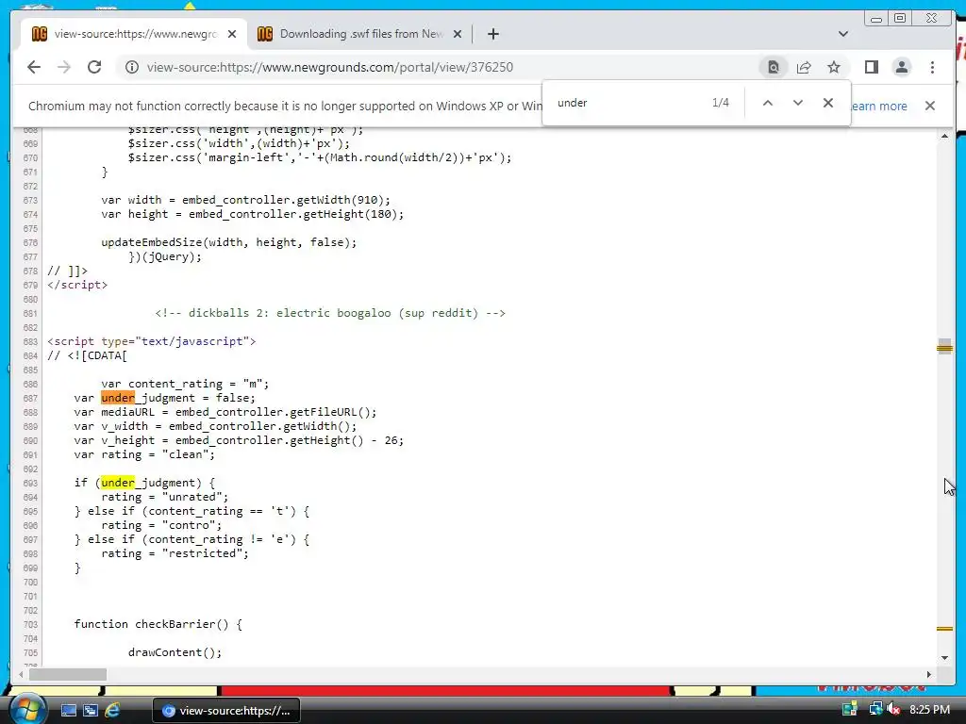Image resolution: width=966 pixels, height=724 pixels.
Task: Open Chromium three-dot menu
Action: click(932, 67)
